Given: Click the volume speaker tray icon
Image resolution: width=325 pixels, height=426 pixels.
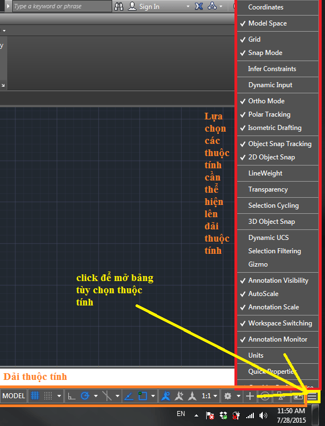Looking at the screenshot, I should (263, 415).
